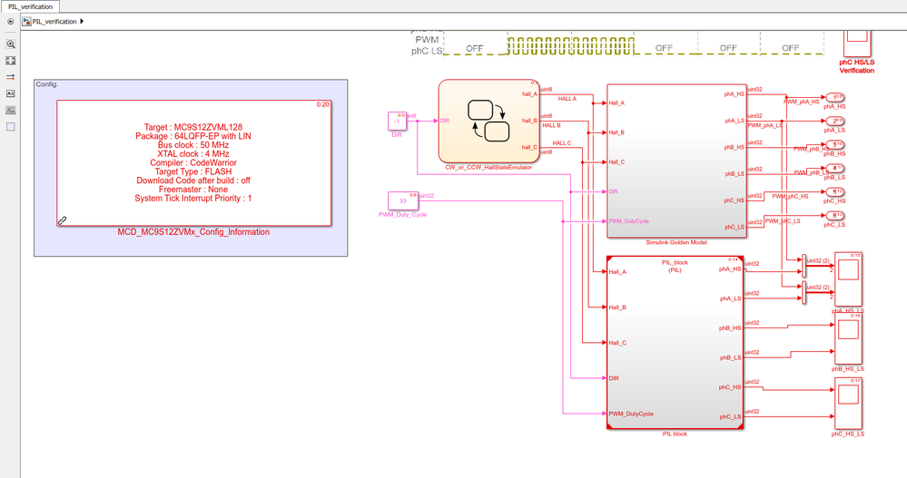
Task: Click 'Download Code after build : off' text
Action: pos(193,180)
